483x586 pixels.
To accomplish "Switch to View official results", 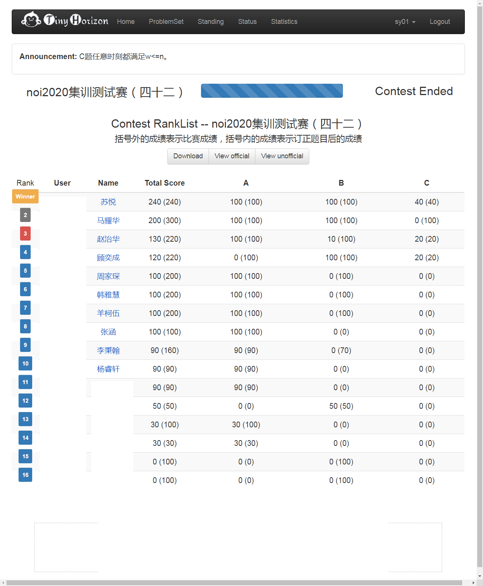I will tap(232, 156).
